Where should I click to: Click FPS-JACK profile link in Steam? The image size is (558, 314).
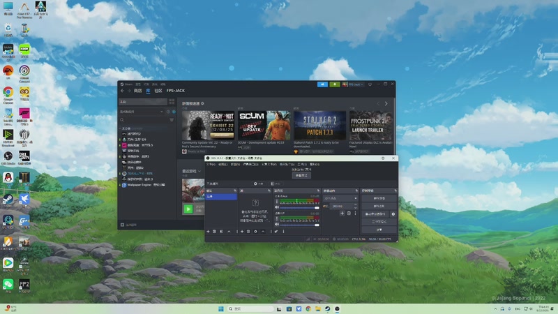176,91
